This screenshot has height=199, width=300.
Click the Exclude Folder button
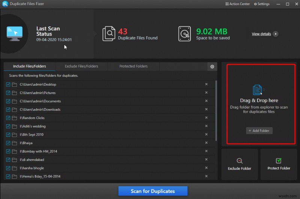240,164
